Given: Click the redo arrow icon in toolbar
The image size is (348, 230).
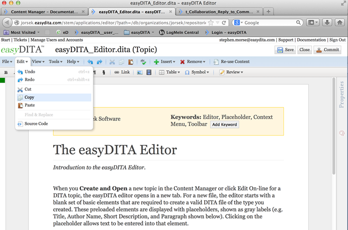Looking at the screenshot, I should point(99,62).
